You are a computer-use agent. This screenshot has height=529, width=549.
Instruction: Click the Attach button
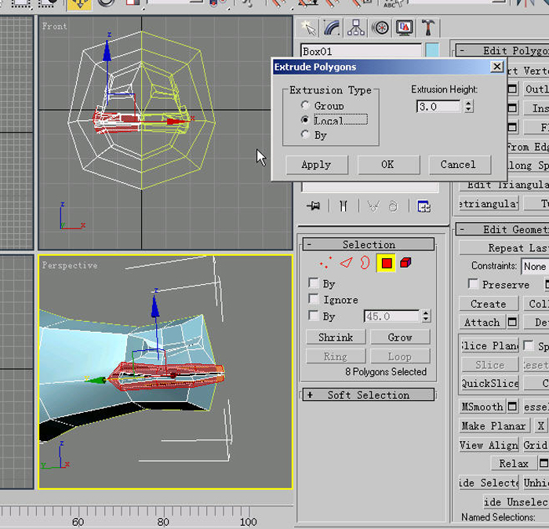[482, 322]
